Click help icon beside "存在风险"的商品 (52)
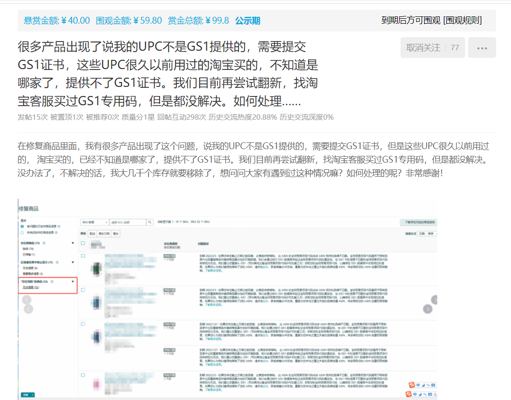Image resolution: width=511 pixels, height=400 pixels. tap(52, 282)
